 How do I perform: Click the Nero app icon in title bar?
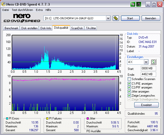pos(4,4)
